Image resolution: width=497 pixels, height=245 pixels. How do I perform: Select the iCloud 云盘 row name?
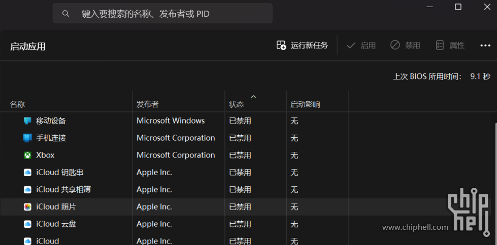[56, 224]
